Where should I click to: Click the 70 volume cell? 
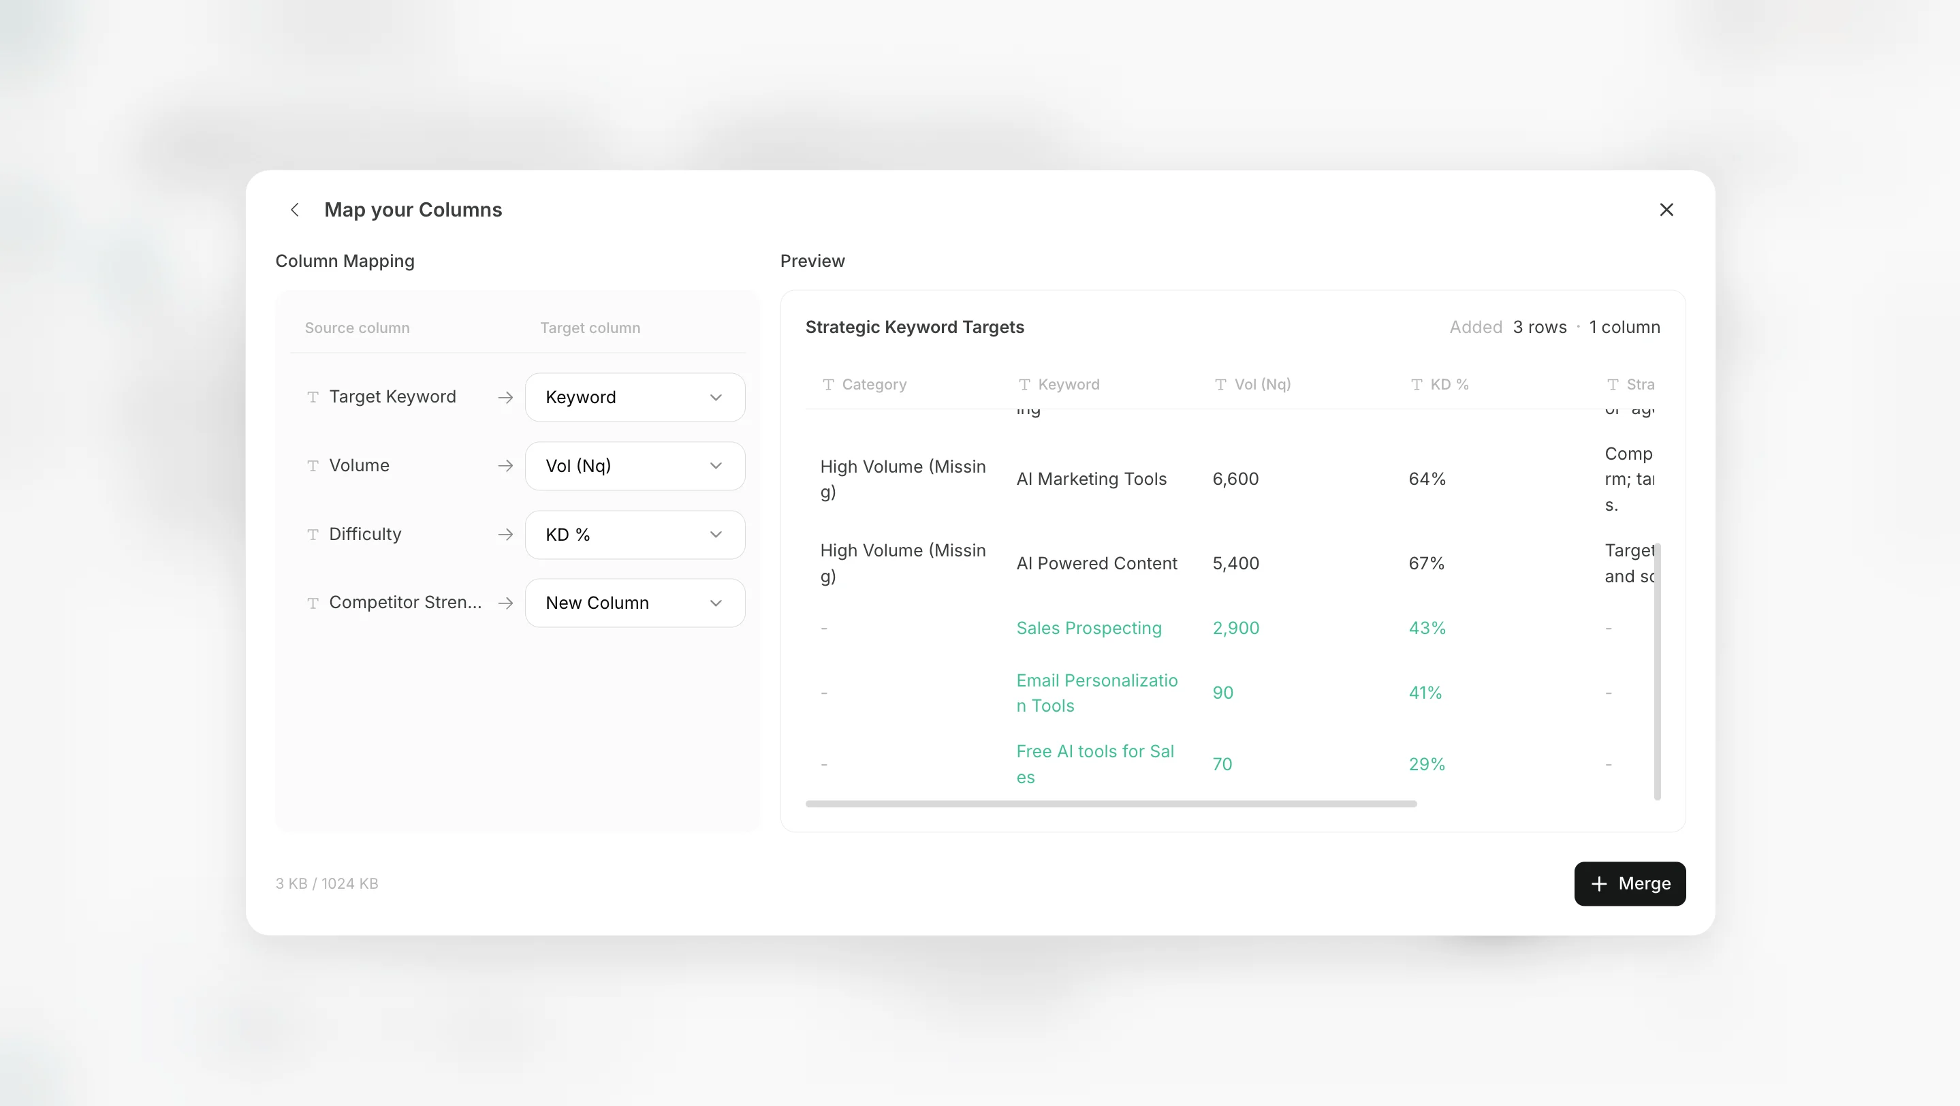(1222, 765)
